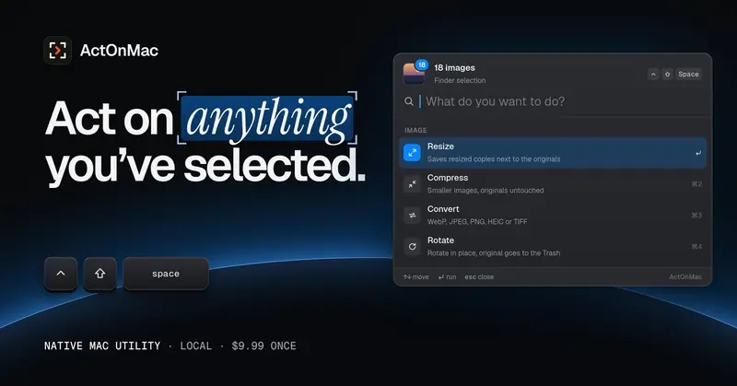This screenshot has height=386, width=737.
Task: Click 'WebP, JPEG, PNG, HEIC or TIFF' text
Action: click(477, 221)
